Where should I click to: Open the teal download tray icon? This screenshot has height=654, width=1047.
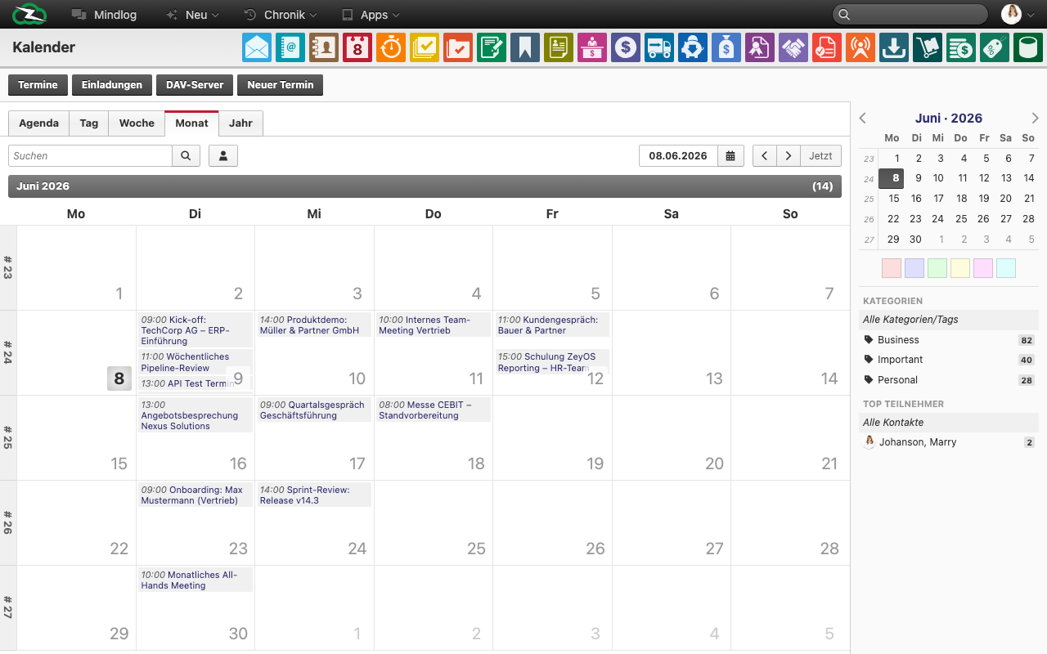[x=894, y=47]
